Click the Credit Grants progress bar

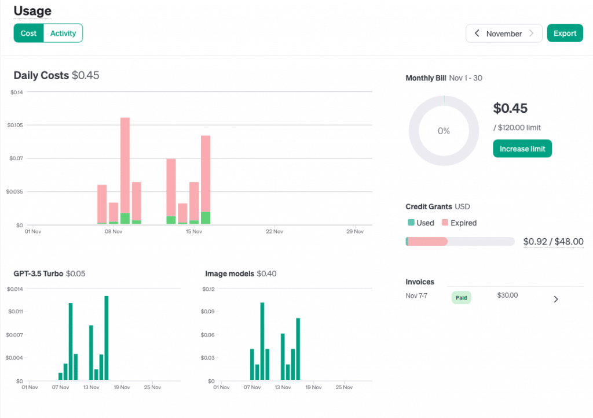460,242
